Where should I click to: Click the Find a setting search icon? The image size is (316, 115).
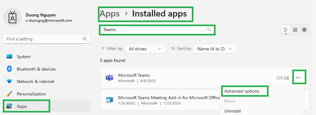tap(85, 39)
